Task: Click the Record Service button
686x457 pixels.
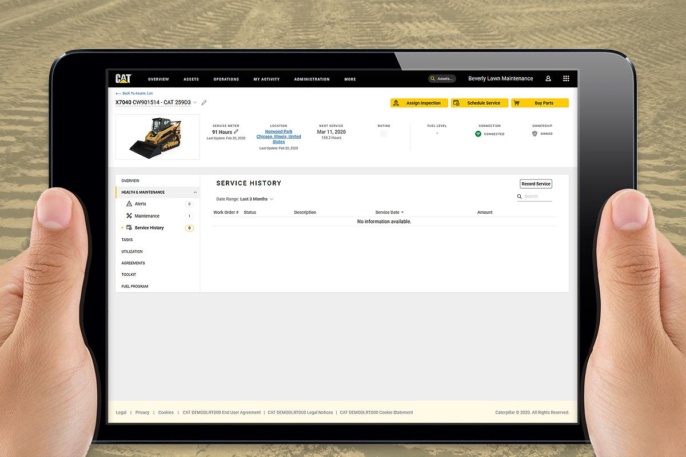Action: pyautogui.click(x=536, y=184)
